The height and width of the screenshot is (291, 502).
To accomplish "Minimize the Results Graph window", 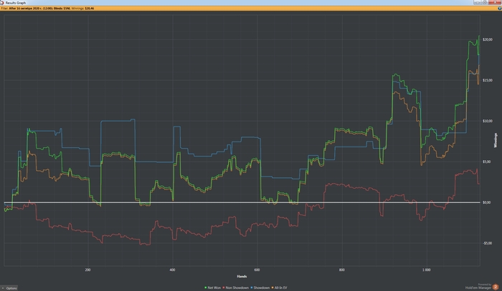I will click(x=478, y=2).
